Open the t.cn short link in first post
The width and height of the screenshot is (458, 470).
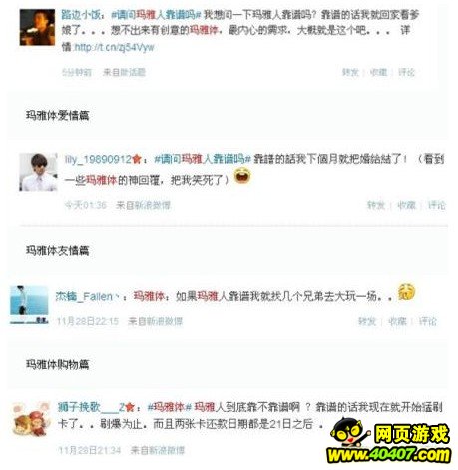114,47
